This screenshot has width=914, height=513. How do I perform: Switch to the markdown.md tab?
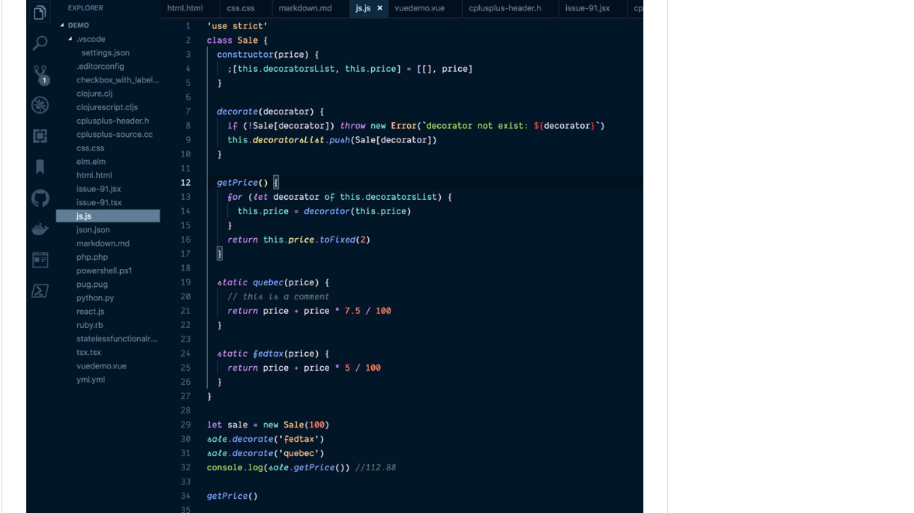[x=304, y=8]
